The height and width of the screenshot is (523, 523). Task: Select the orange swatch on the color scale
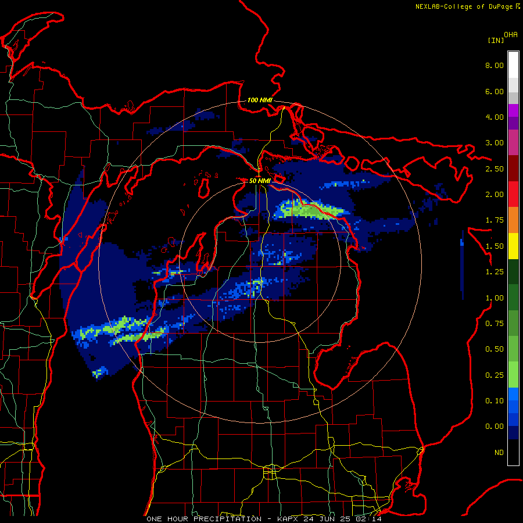513,220
